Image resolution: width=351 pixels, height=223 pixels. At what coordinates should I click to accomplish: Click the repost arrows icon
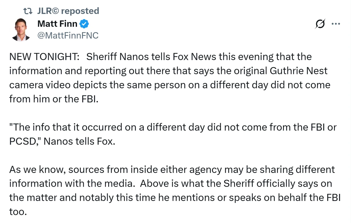tap(28, 11)
